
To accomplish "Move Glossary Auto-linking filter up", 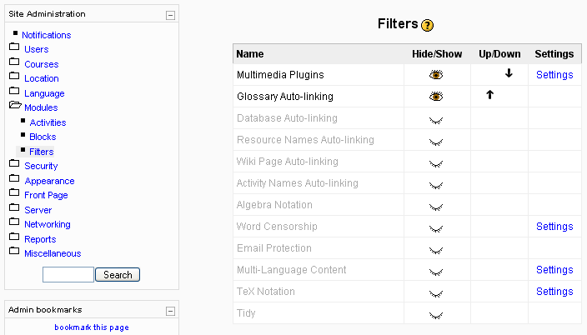I will 490,96.
